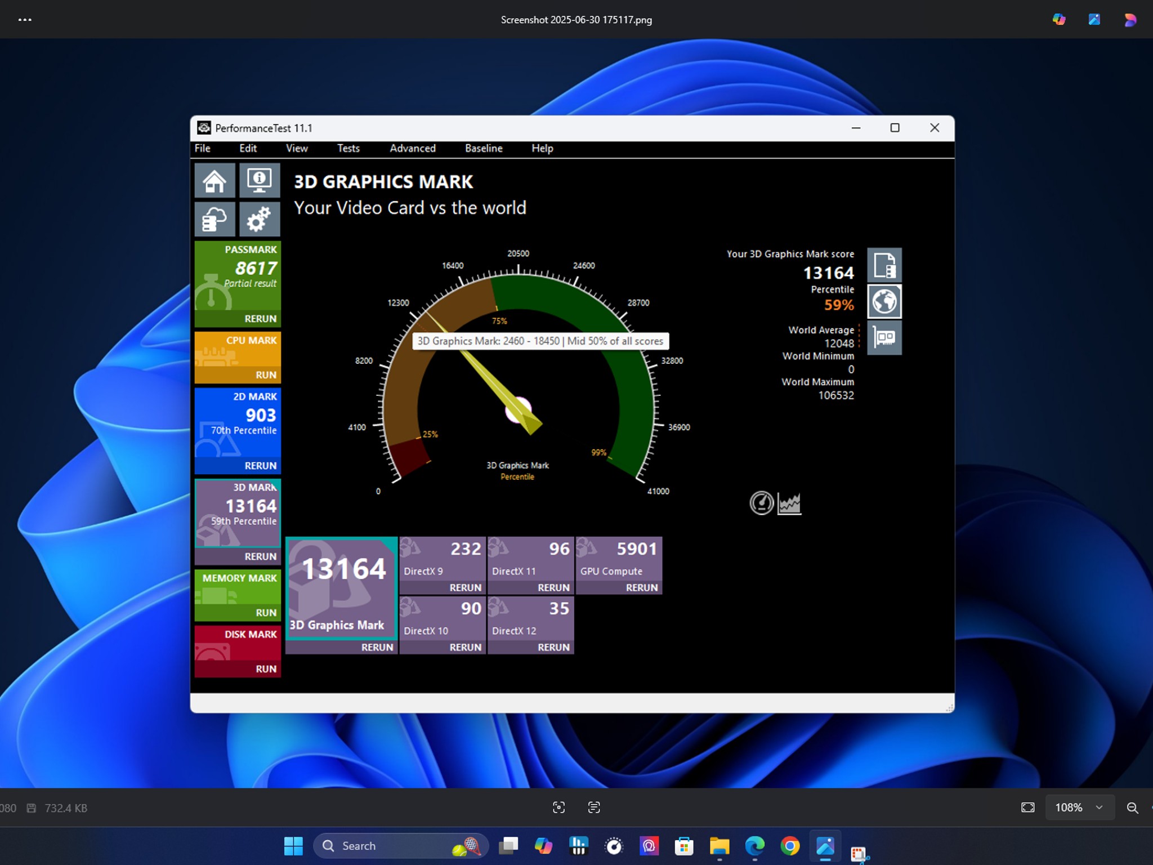Click the World Maximum 106532 value

(836, 395)
